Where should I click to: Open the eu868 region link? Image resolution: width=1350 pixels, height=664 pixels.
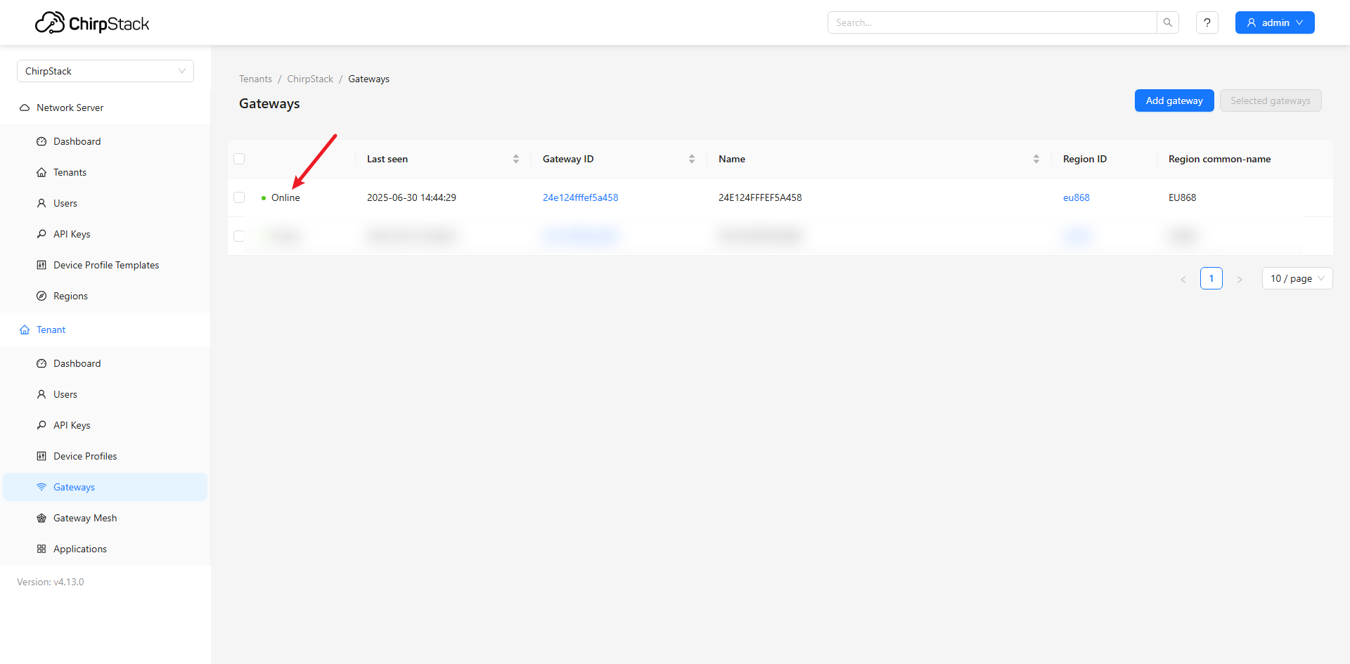[1076, 197]
